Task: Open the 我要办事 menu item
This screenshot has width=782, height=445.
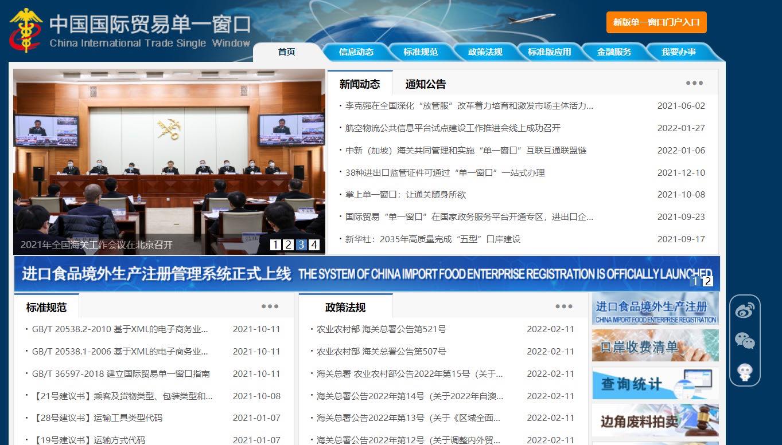Action: coord(679,52)
